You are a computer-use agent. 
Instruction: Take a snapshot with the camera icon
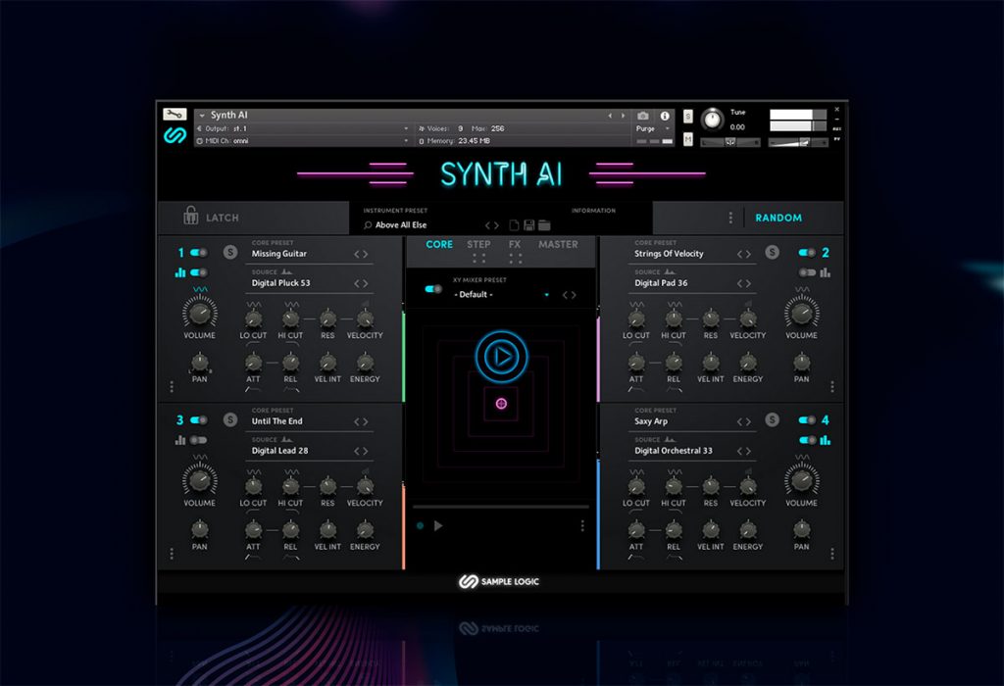[643, 116]
